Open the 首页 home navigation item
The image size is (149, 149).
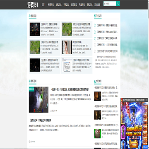[x=43, y=5]
